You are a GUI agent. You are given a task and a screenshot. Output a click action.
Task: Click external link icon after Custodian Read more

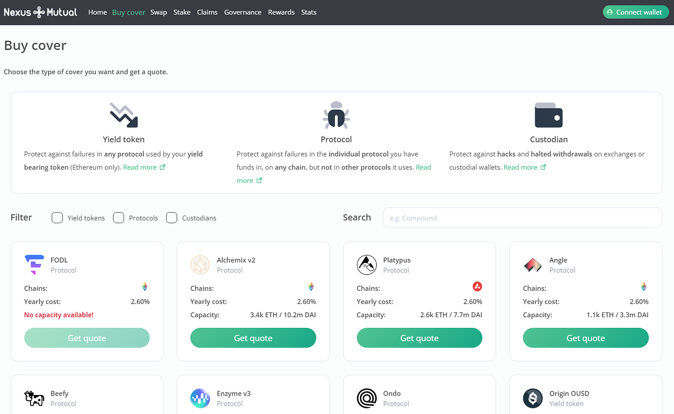[x=543, y=167]
